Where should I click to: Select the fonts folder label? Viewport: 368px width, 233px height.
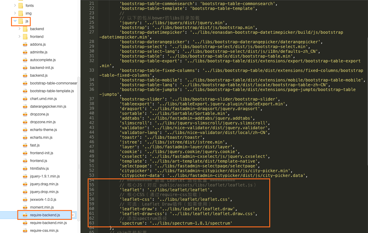(30, 6)
